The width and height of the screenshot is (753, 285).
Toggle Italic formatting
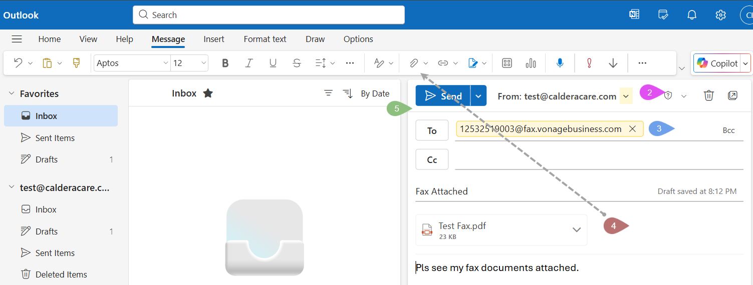[x=249, y=63]
